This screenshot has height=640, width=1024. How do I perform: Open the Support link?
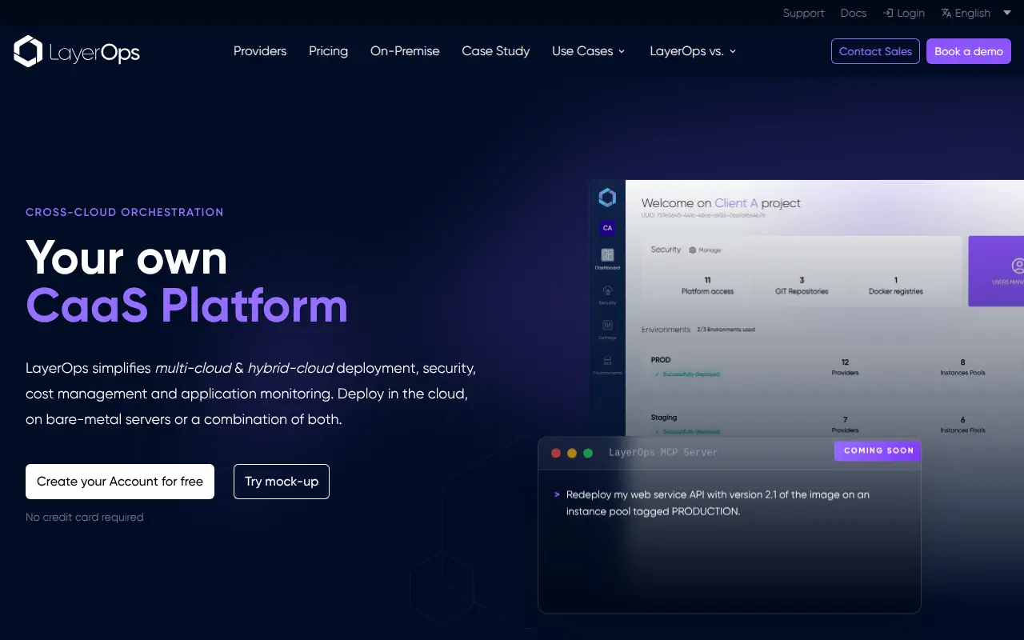[803, 13]
